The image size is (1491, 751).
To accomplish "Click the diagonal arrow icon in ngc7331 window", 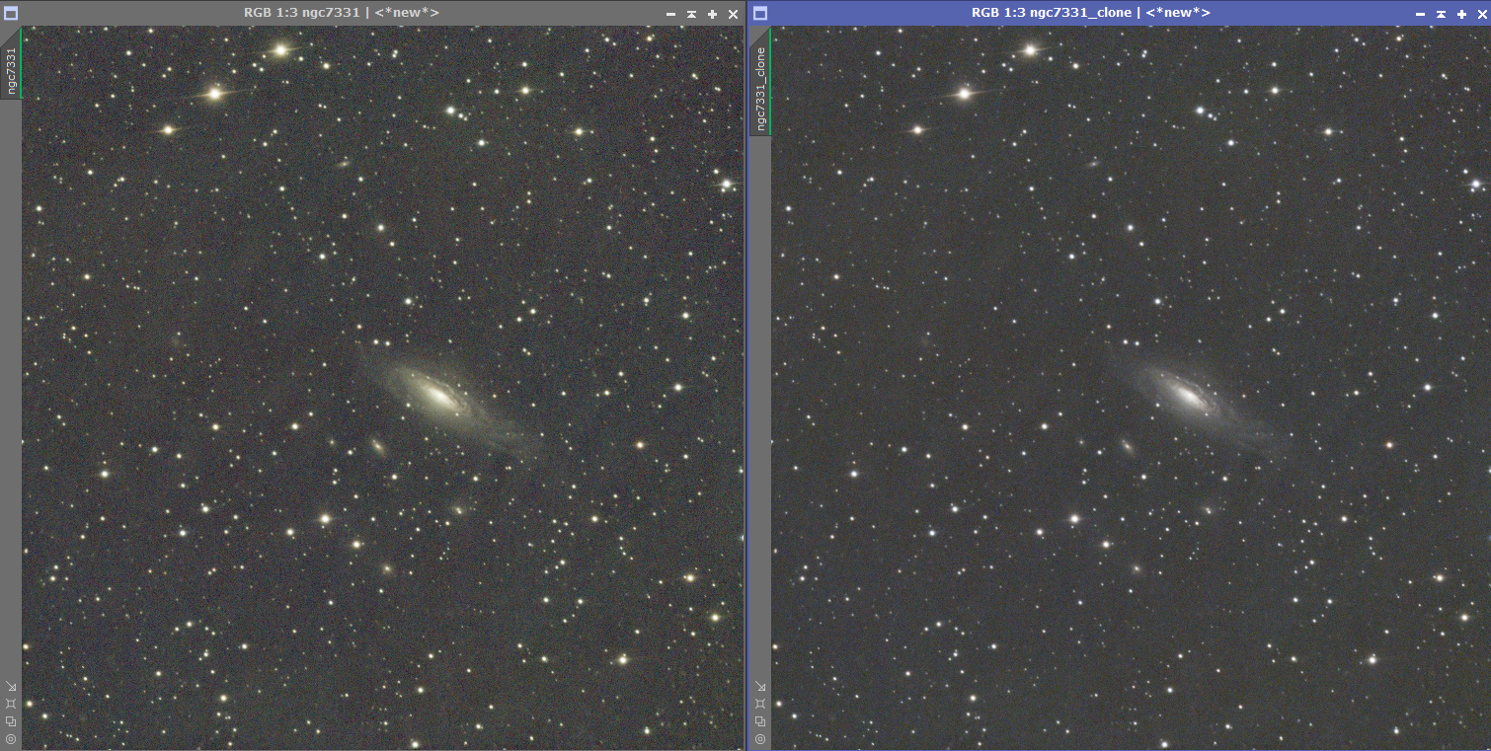I will (11, 687).
